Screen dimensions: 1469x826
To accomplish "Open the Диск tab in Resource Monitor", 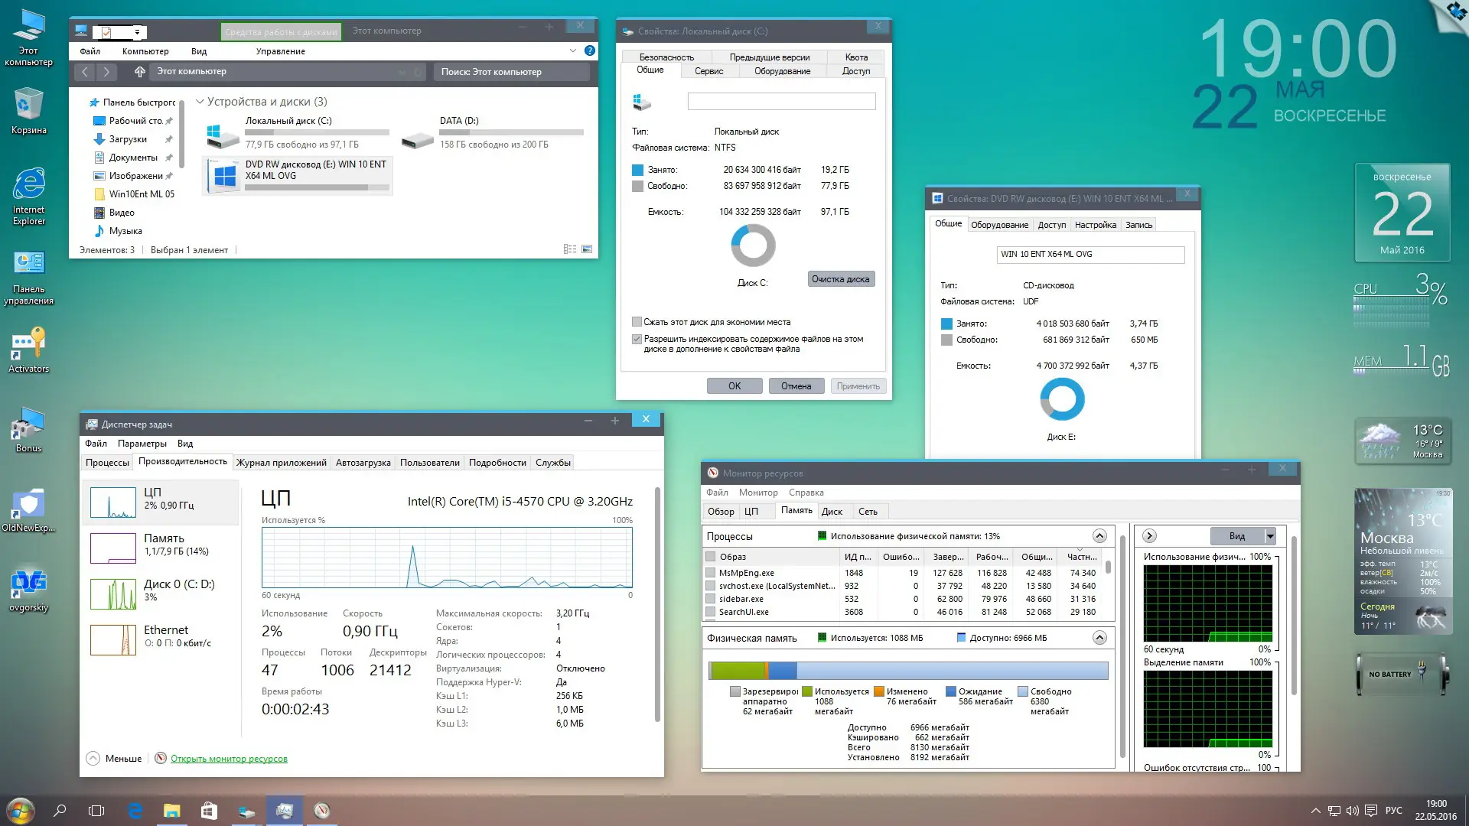I will (x=832, y=512).
